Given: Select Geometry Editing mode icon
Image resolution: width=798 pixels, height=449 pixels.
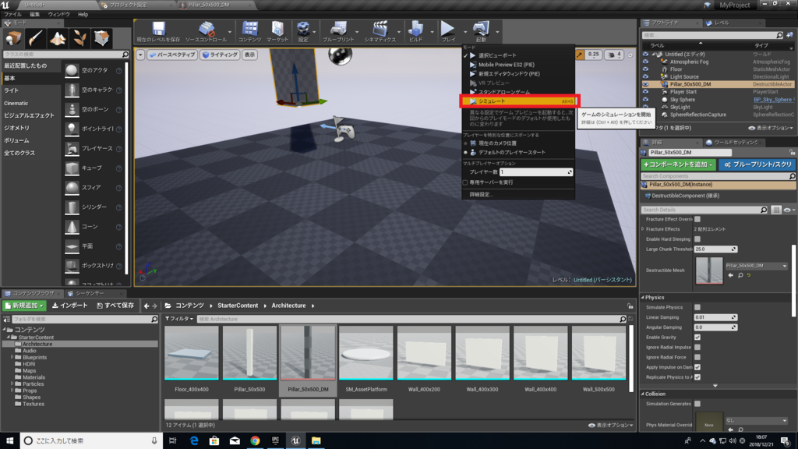Looking at the screenshot, I should [101, 37].
